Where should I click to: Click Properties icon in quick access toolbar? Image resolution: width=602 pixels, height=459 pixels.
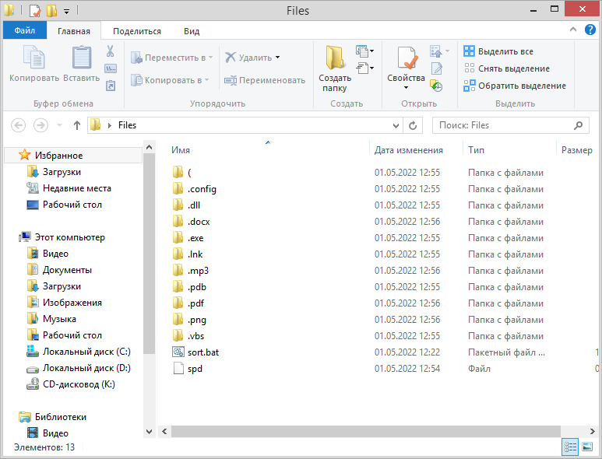(35, 10)
